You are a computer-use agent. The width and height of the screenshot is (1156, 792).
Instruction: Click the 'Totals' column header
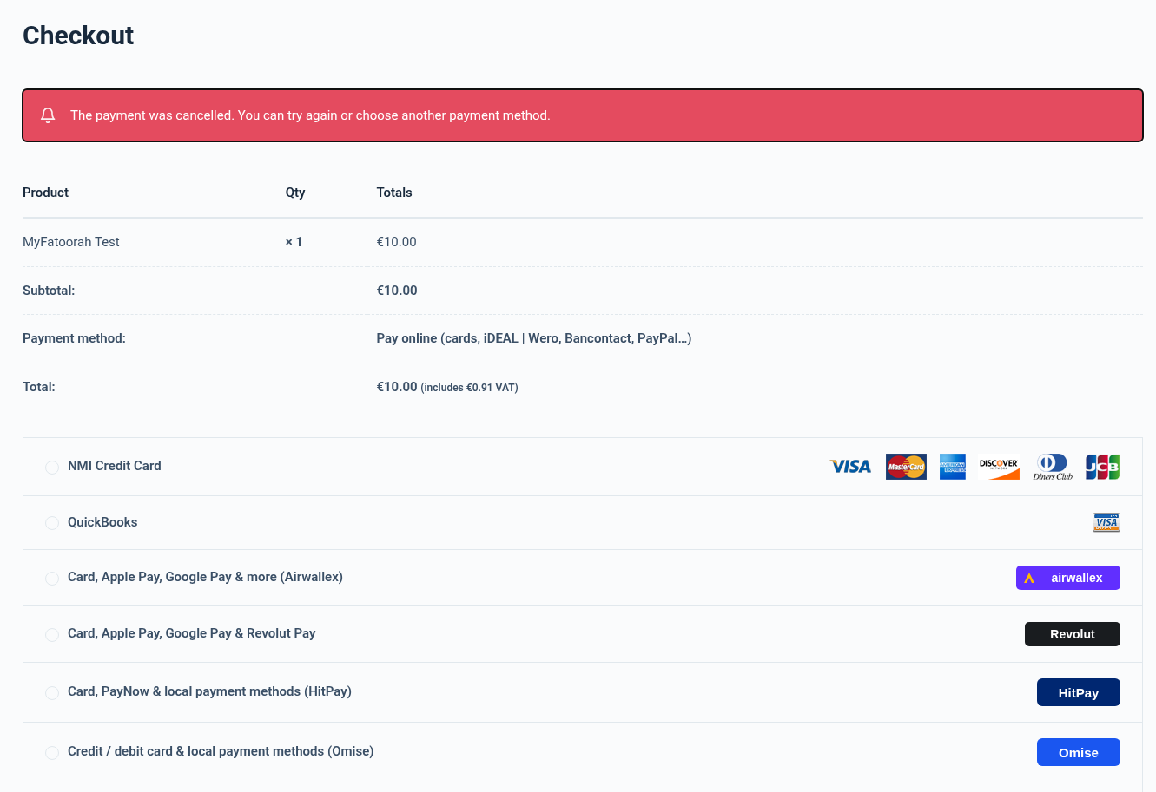coord(394,193)
